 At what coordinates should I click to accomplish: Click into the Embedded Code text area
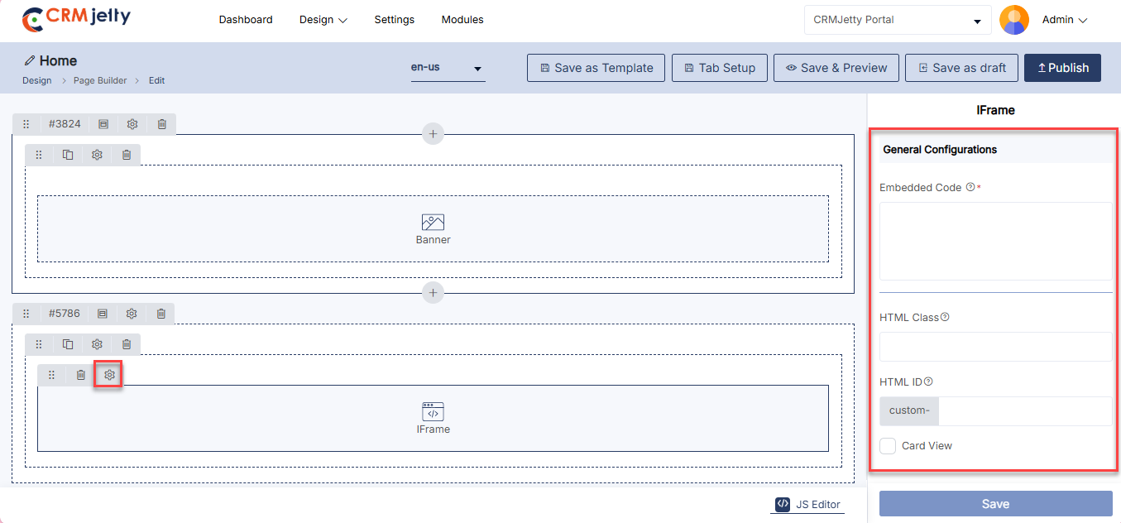click(x=995, y=241)
